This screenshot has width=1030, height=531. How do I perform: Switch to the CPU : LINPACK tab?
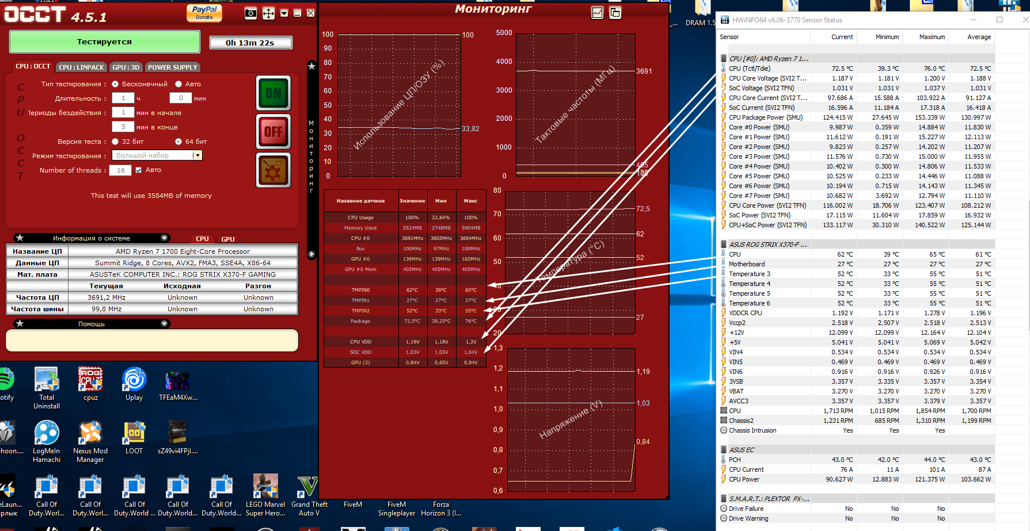click(81, 67)
